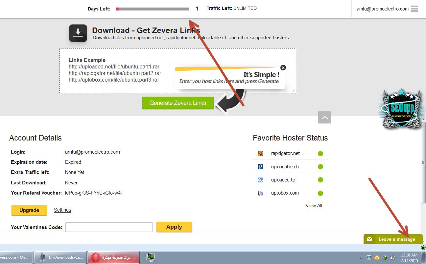The height and width of the screenshot is (264, 426).
Task: Open View All hosters link
Action: [314, 206]
